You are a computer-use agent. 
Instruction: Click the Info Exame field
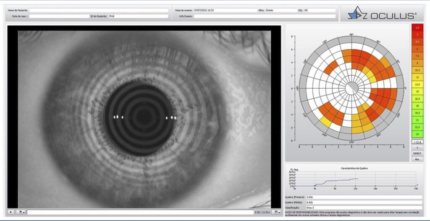click(265, 16)
